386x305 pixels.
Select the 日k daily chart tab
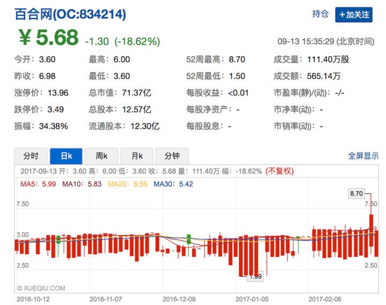coord(66,156)
